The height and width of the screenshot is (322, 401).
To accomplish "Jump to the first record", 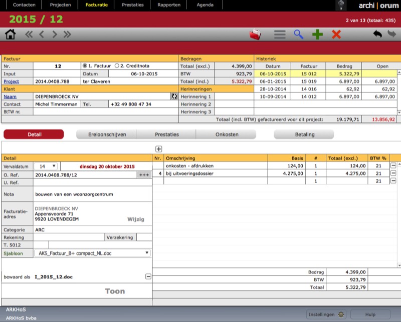I will [29, 34].
